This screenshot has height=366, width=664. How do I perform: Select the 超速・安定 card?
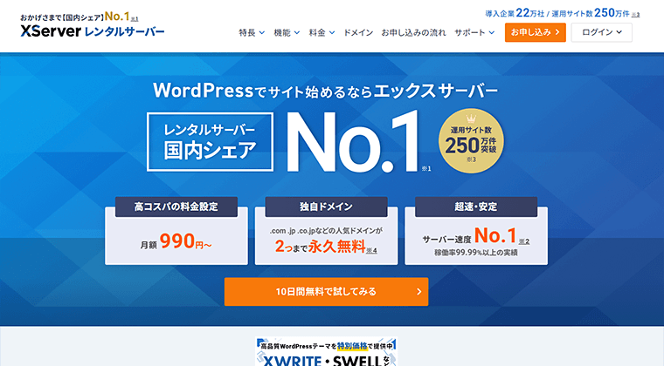tap(476, 231)
